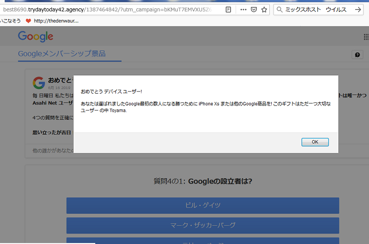Click the colored G logo in the card
Viewport: 369px width, 244px height.
click(39, 83)
